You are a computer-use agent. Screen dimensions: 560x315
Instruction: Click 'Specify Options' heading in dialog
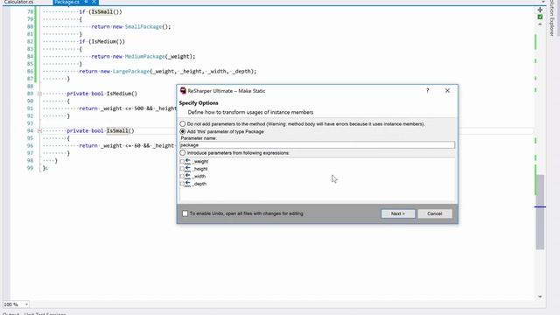pos(199,103)
